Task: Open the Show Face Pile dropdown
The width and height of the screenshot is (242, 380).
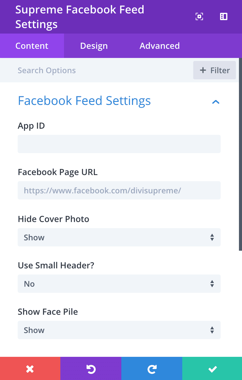Action: click(x=119, y=330)
